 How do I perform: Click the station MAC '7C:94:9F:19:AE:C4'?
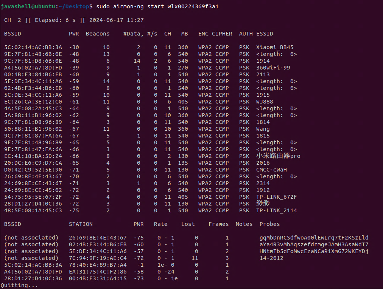click(98, 258)
